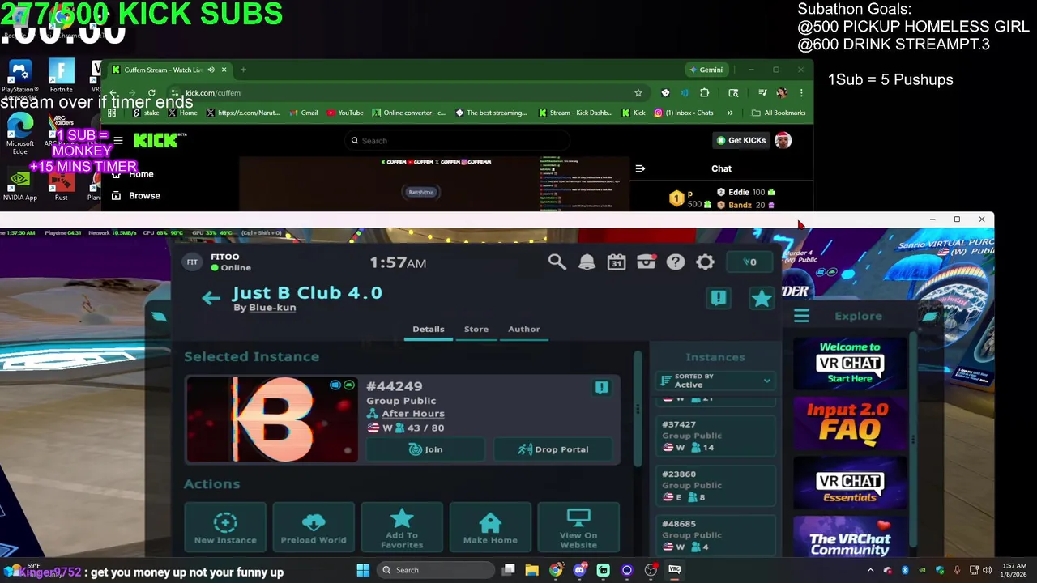The width and height of the screenshot is (1037, 583).
Task: Select instance #48685 in Instances list
Action: pyautogui.click(x=715, y=535)
